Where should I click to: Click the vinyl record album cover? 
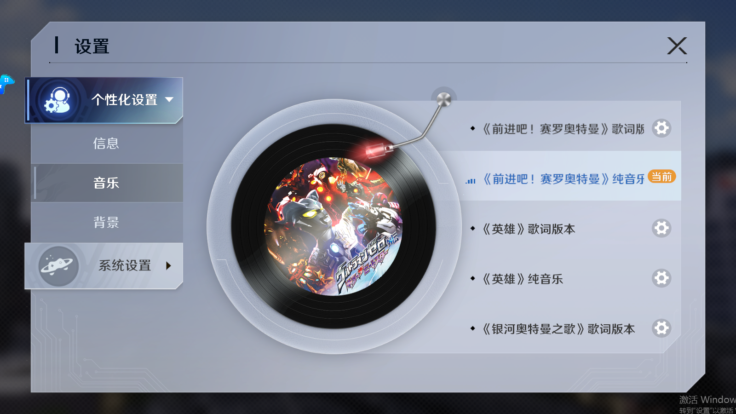(x=334, y=226)
